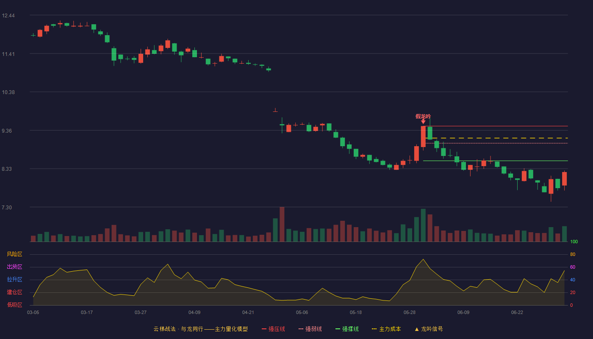Click the 05-06 date label
Image resolution: width=593 pixels, height=339 pixels.
[x=302, y=312]
